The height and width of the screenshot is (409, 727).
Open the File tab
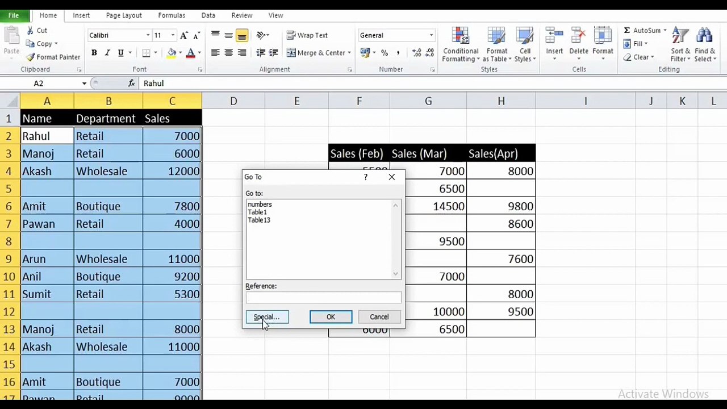point(14,15)
